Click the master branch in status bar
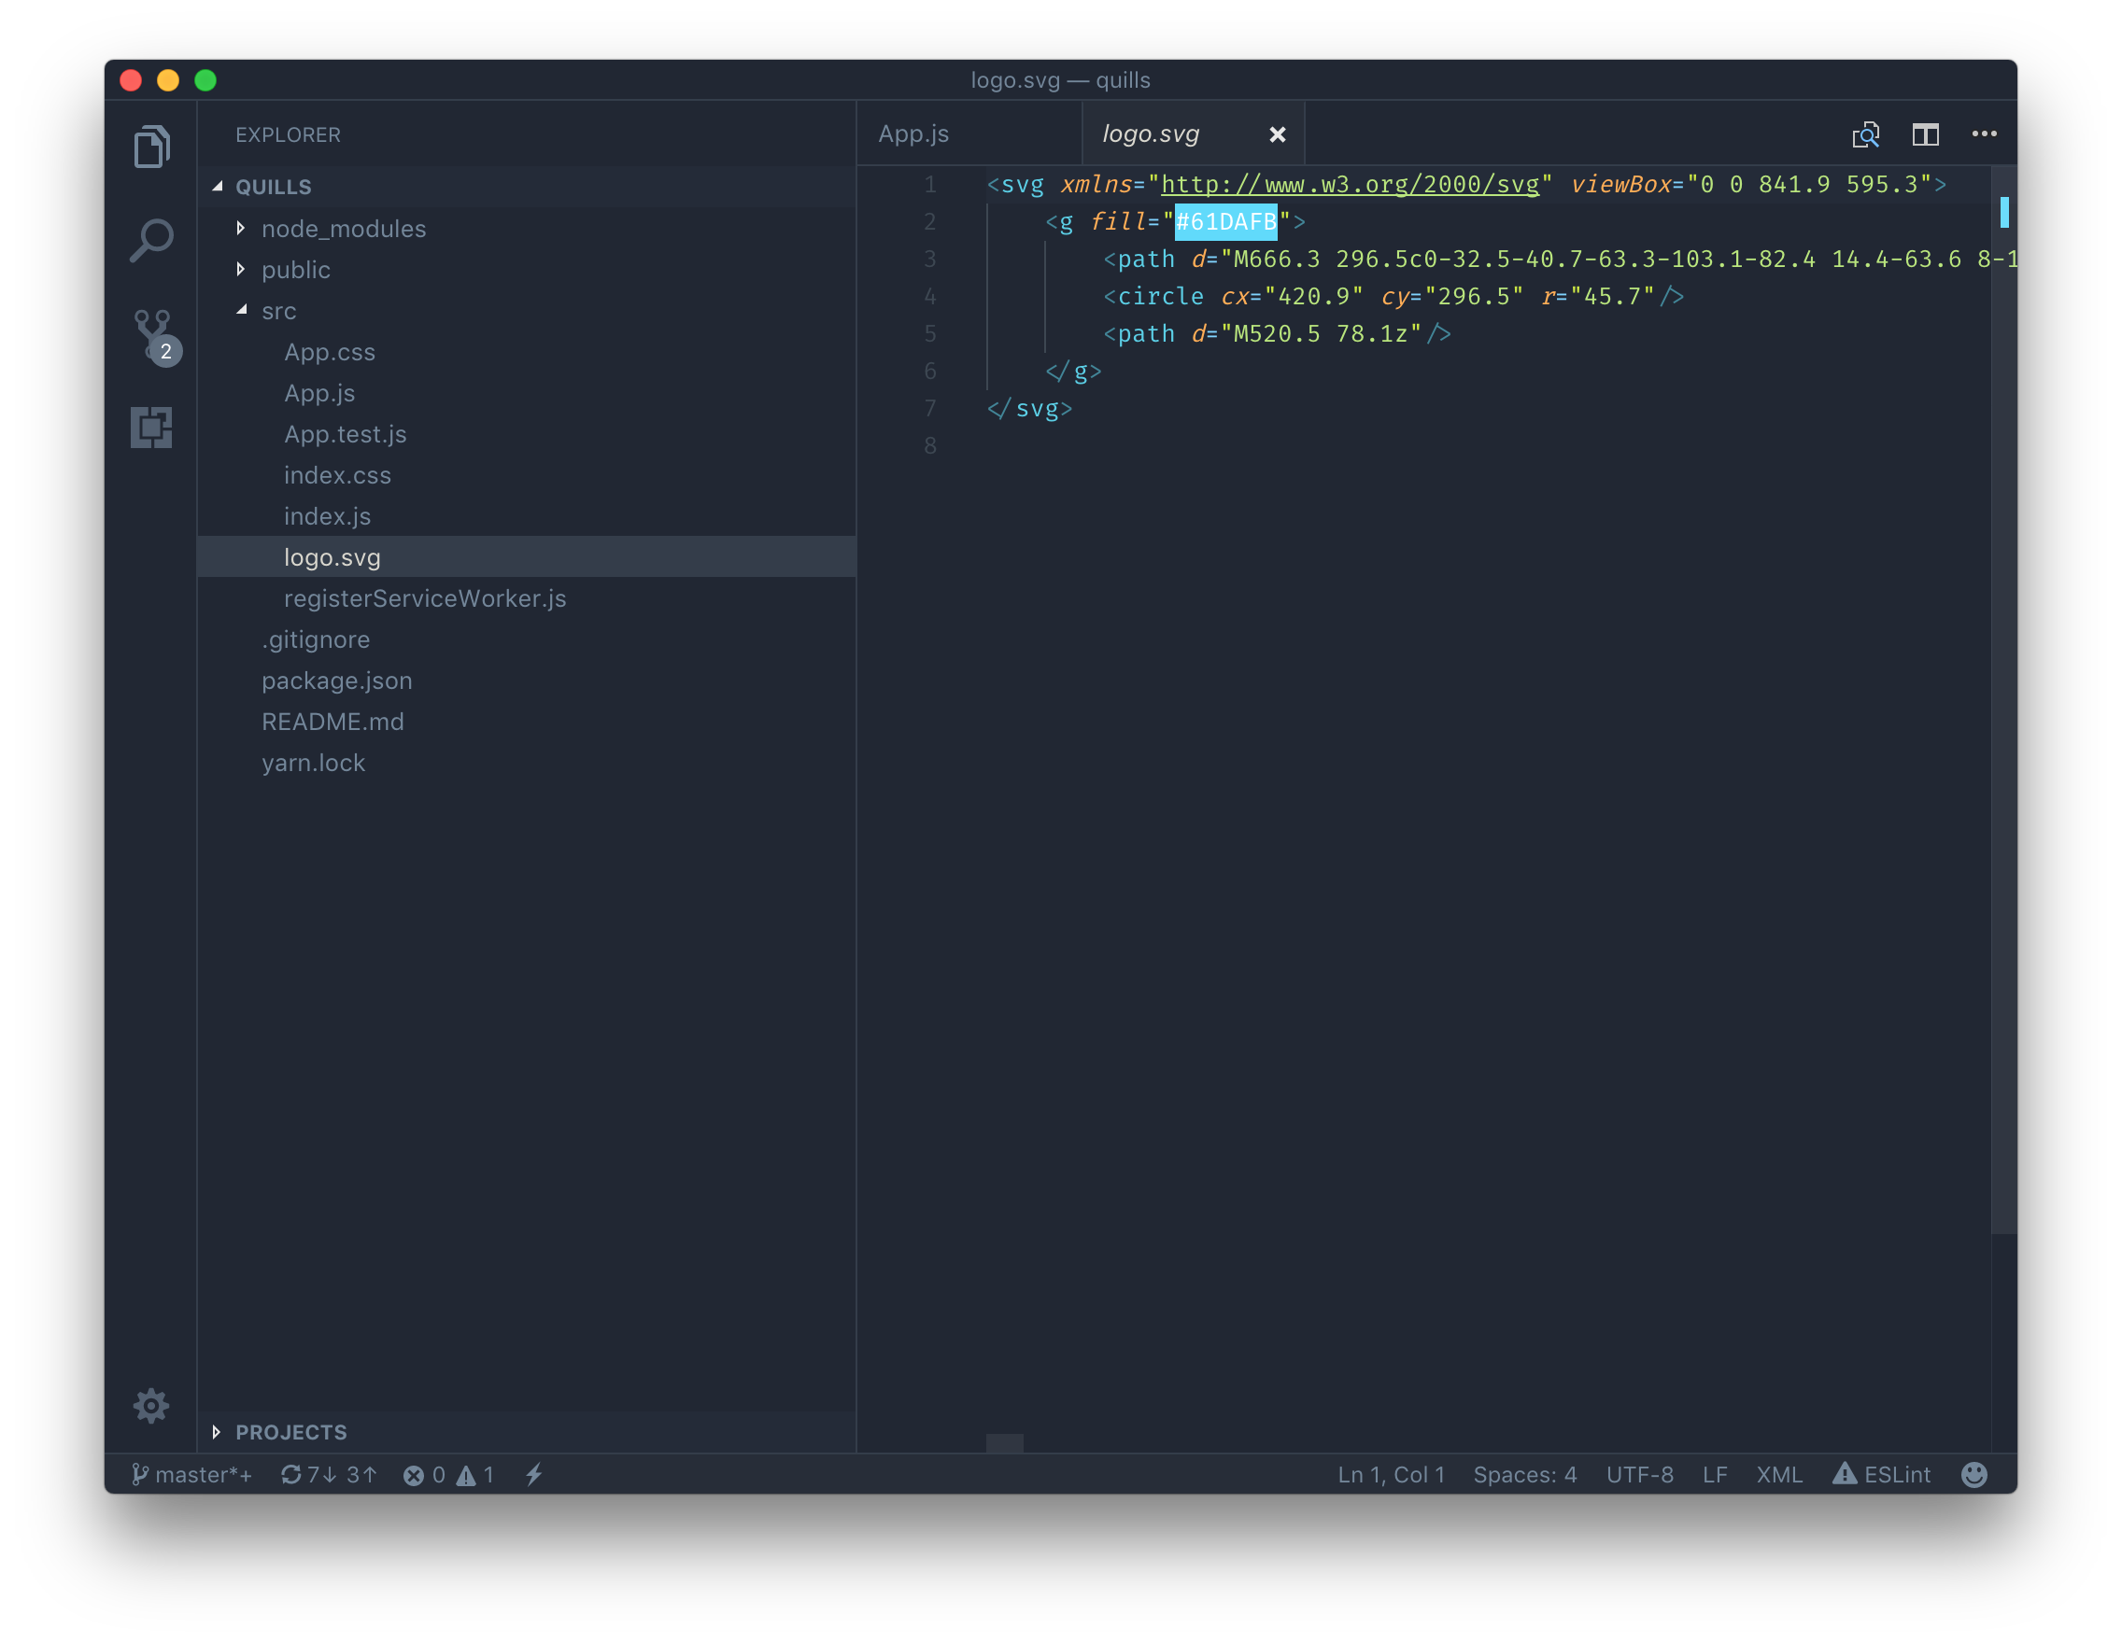2122x1643 pixels. [192, 1474]
